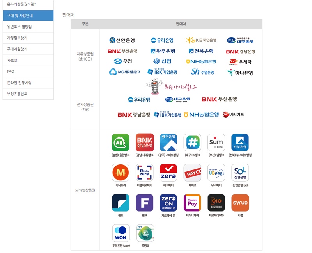The width and height of the screenshot is (312, 253).
Task: Open 위변조 식별방법 menu item
Action: (28, 27)
